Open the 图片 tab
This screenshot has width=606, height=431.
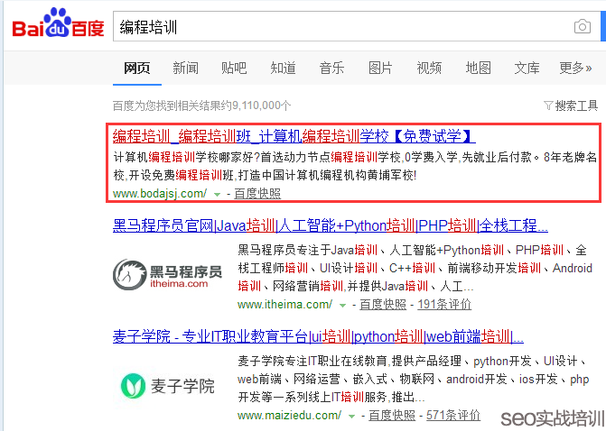click(380, 68)
